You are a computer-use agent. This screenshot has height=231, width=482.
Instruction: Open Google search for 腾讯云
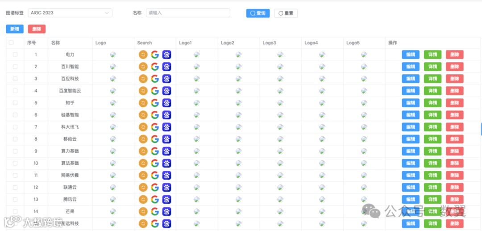pos(155,199)
